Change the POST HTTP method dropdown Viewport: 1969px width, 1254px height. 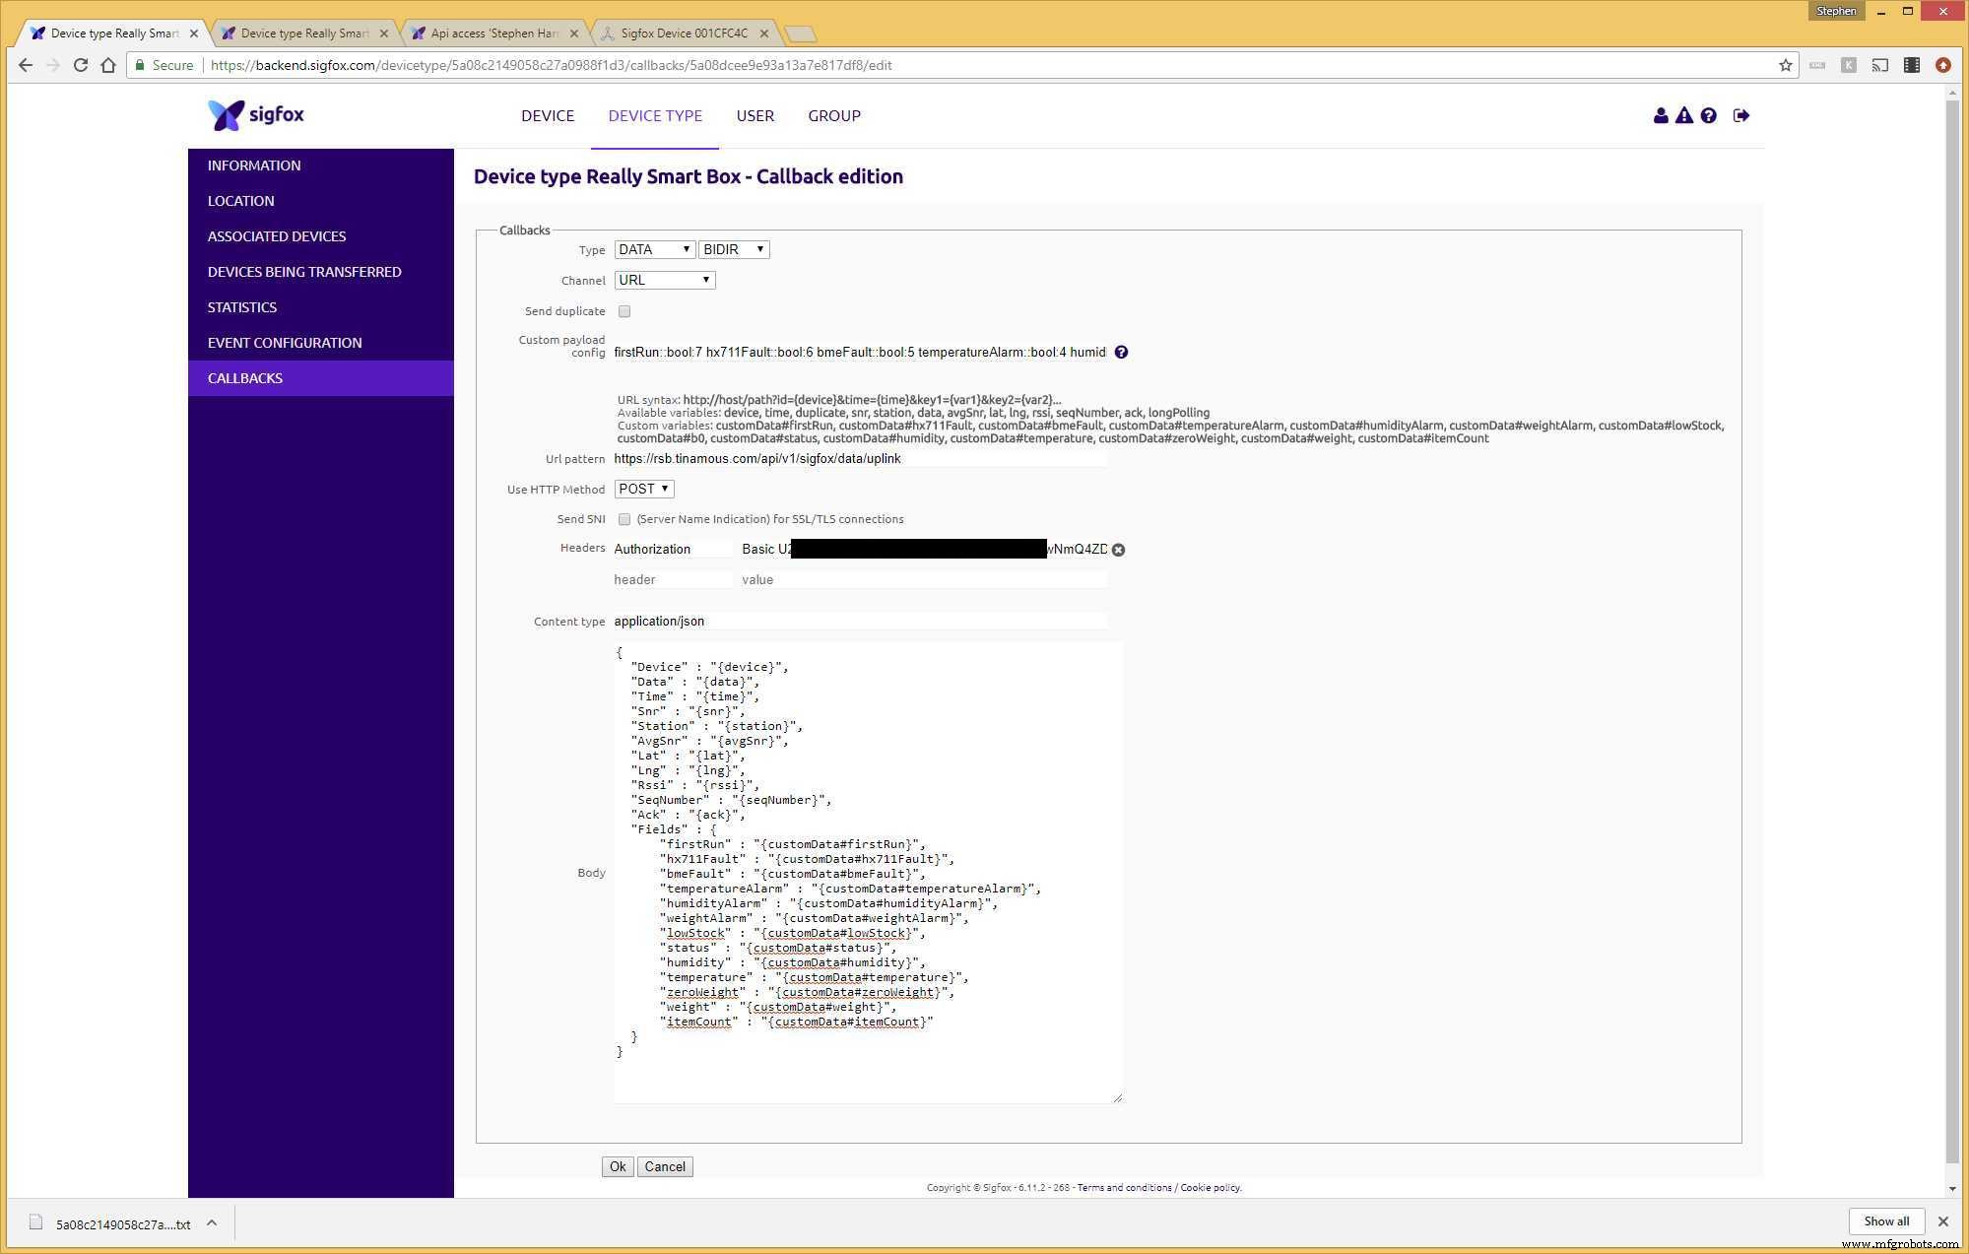[x=644, y=489]
